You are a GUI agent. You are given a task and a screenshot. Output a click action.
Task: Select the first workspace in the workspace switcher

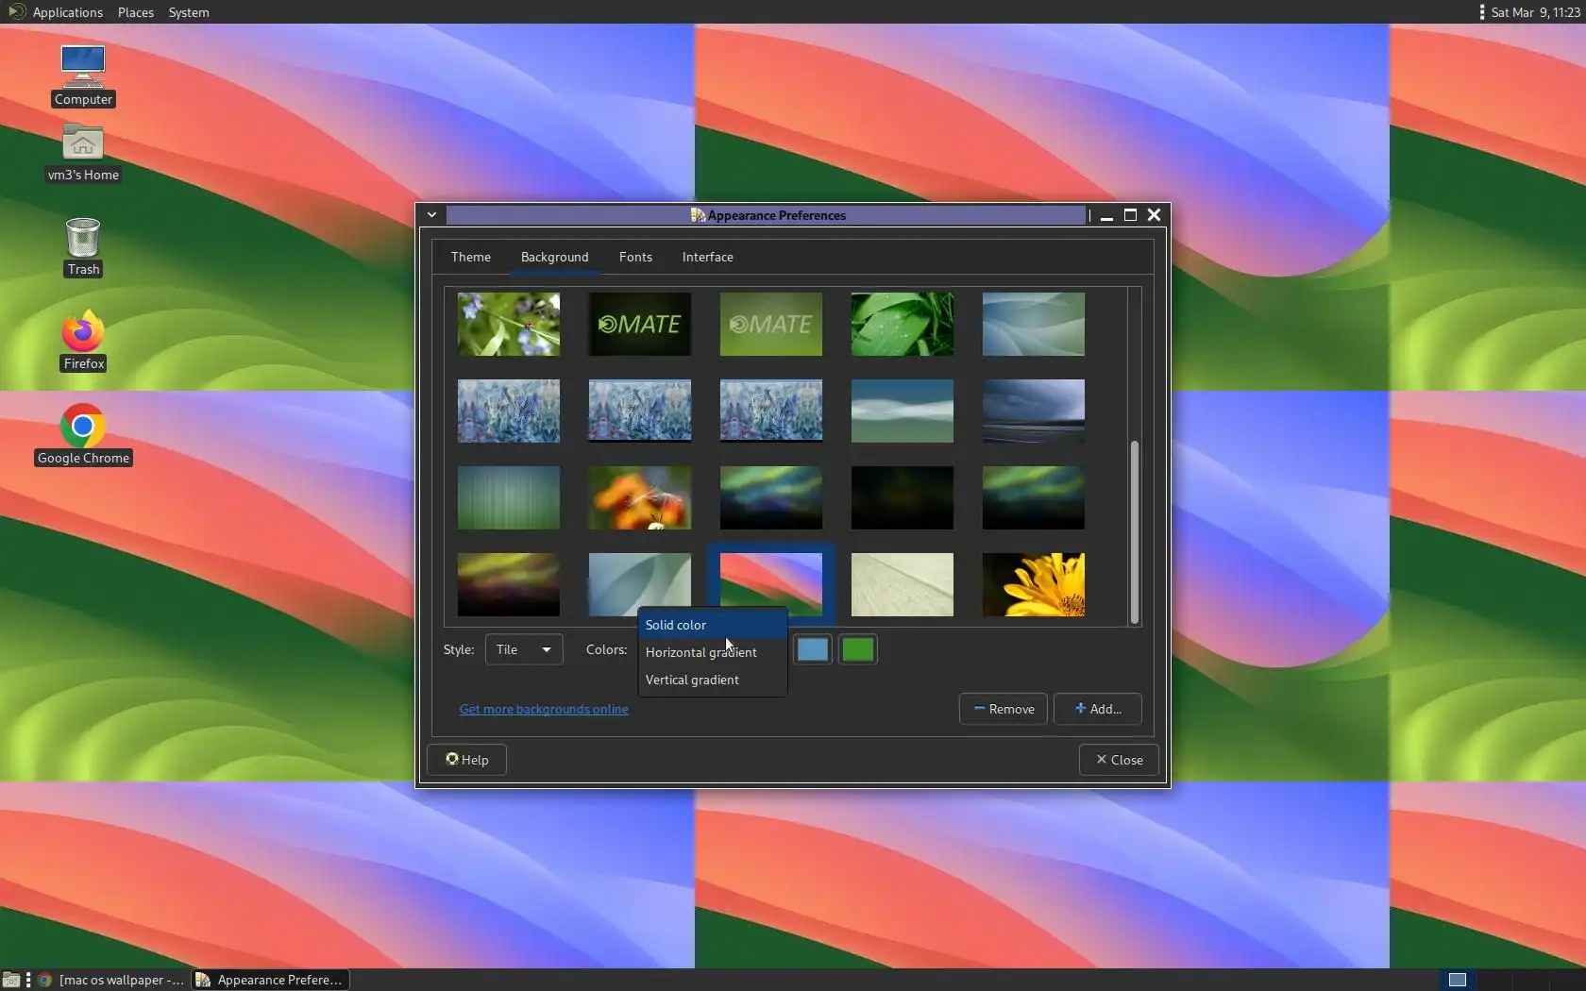point(1458,980)
